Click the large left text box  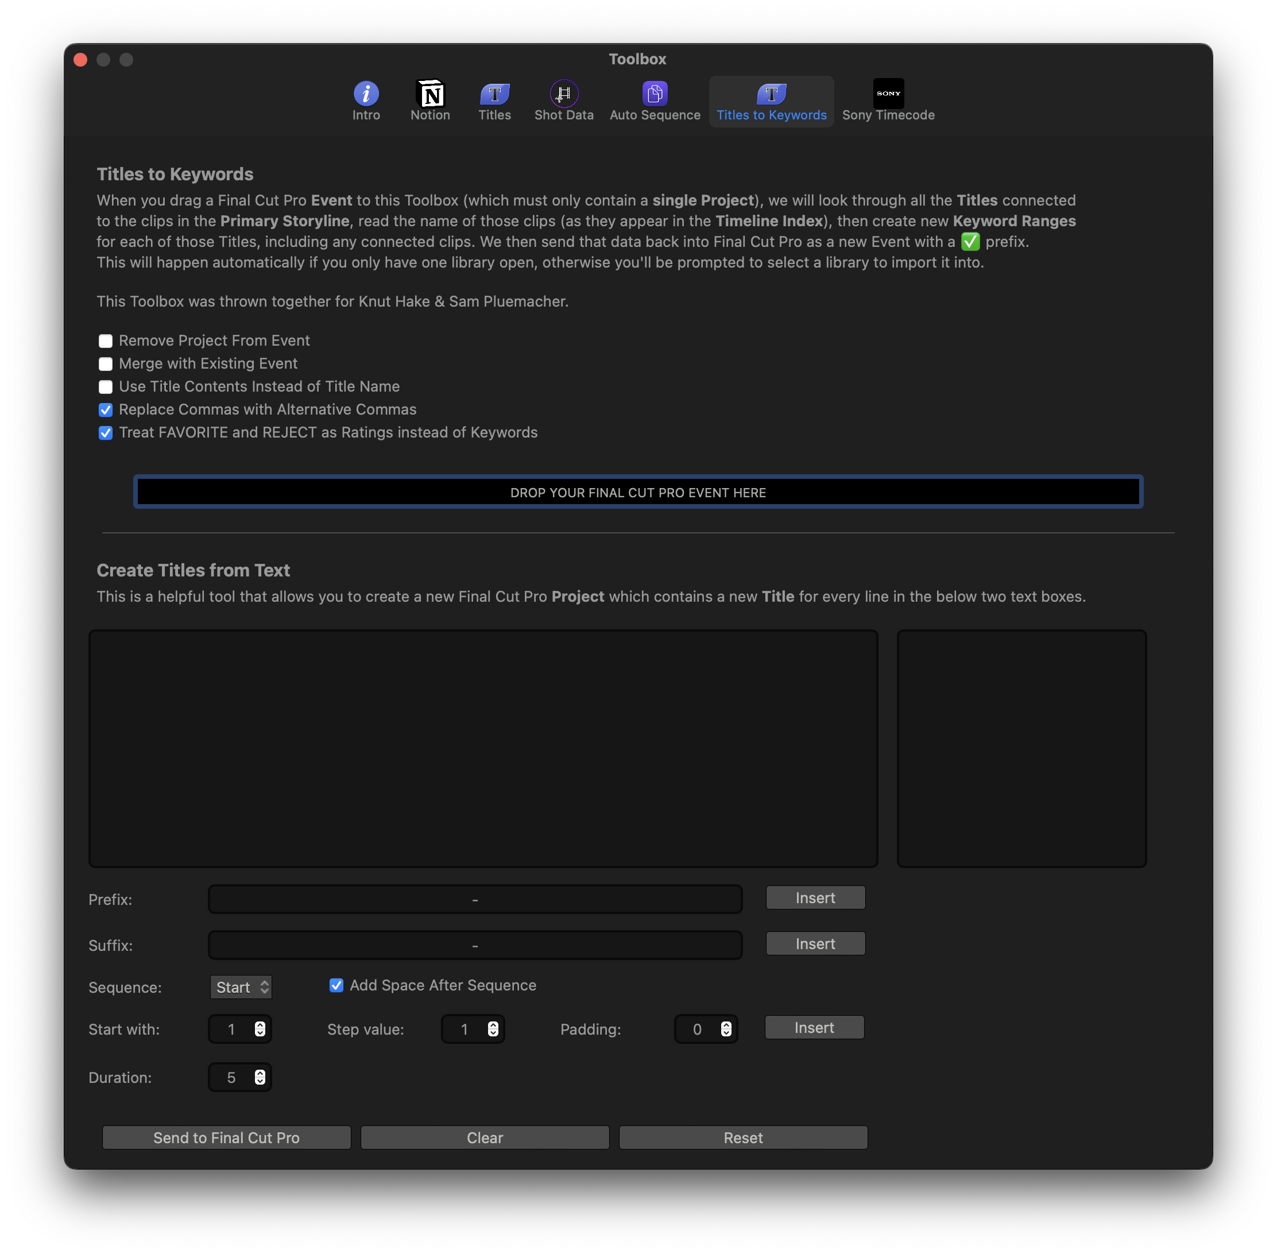tap(483, 748)
